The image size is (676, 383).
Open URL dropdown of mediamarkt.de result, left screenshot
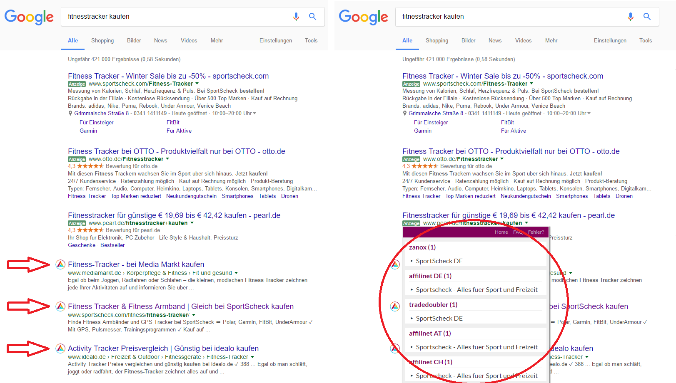tap(236, 273)
